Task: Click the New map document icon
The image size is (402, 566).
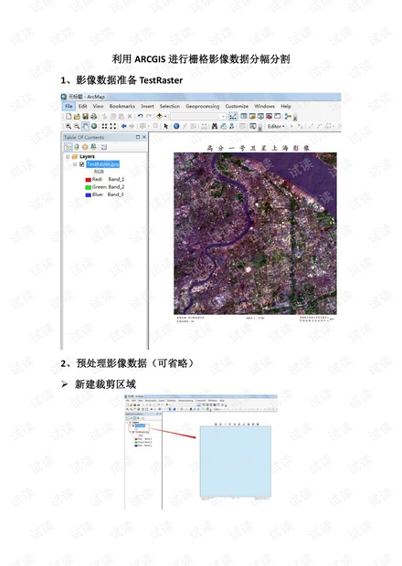Action: tap(69, 116)
